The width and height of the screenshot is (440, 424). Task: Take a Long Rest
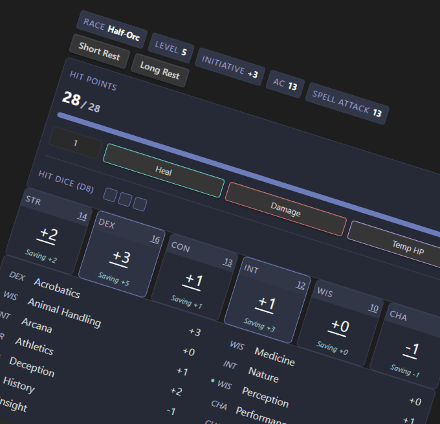[160, 70]
